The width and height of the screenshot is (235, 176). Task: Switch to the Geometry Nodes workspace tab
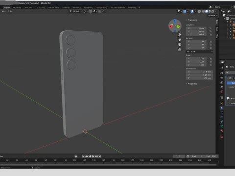(x=117, y=7)
